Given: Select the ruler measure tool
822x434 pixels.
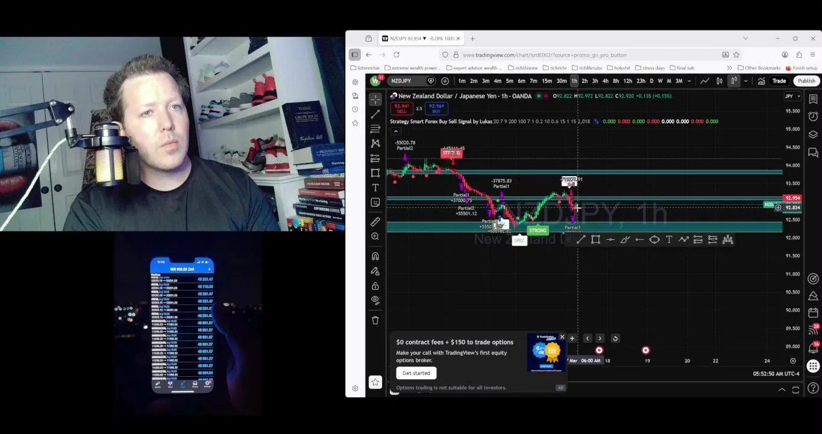Looking at the screenshot, I should tap(375, 222).
